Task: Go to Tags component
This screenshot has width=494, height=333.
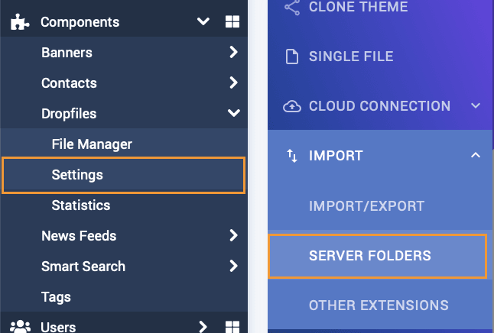Action: tap(56, 297)
